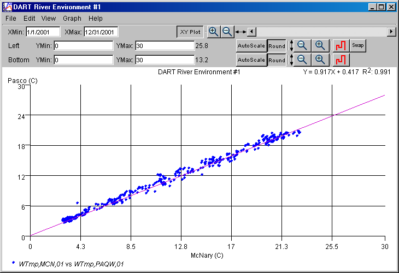The image size is (399, 273).
Task: Click red step-line icon in Bottom row
Action: [341, 59]
